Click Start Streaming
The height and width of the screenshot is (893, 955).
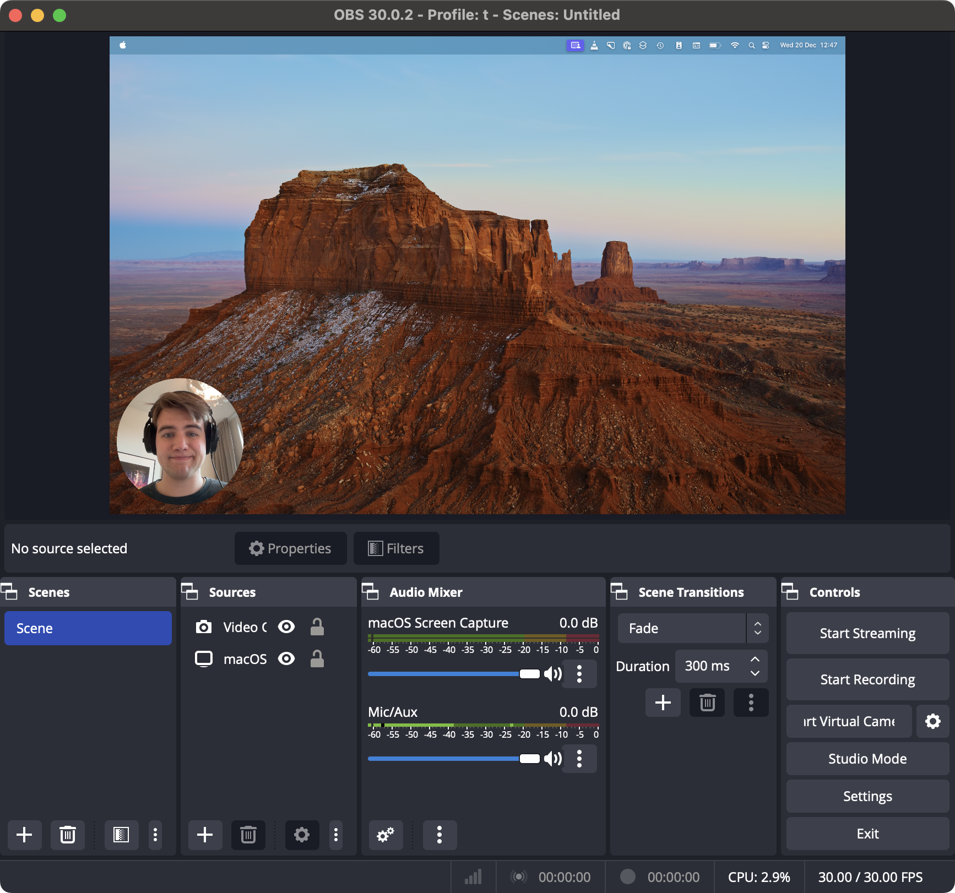pos(867,633)
